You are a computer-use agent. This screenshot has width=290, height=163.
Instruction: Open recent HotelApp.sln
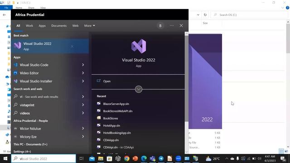click(111, 126)
